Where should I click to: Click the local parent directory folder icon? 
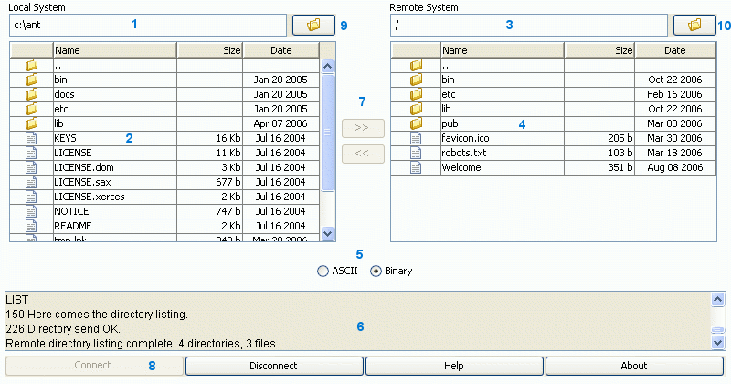(31, 65)
